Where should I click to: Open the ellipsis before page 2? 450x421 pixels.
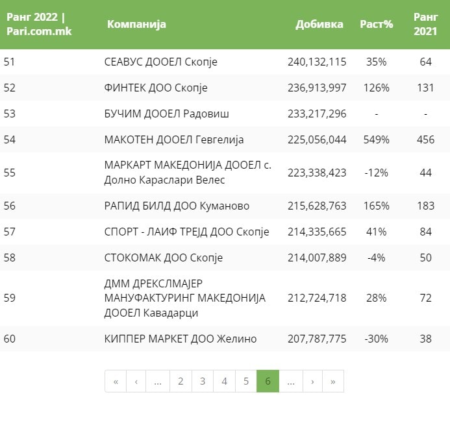(x=158, y=381)
